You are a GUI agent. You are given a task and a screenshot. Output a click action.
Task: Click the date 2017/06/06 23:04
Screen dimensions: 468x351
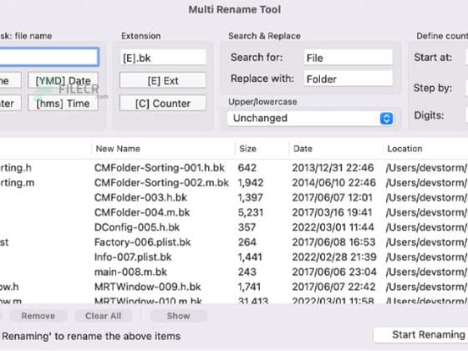point(334,272)
